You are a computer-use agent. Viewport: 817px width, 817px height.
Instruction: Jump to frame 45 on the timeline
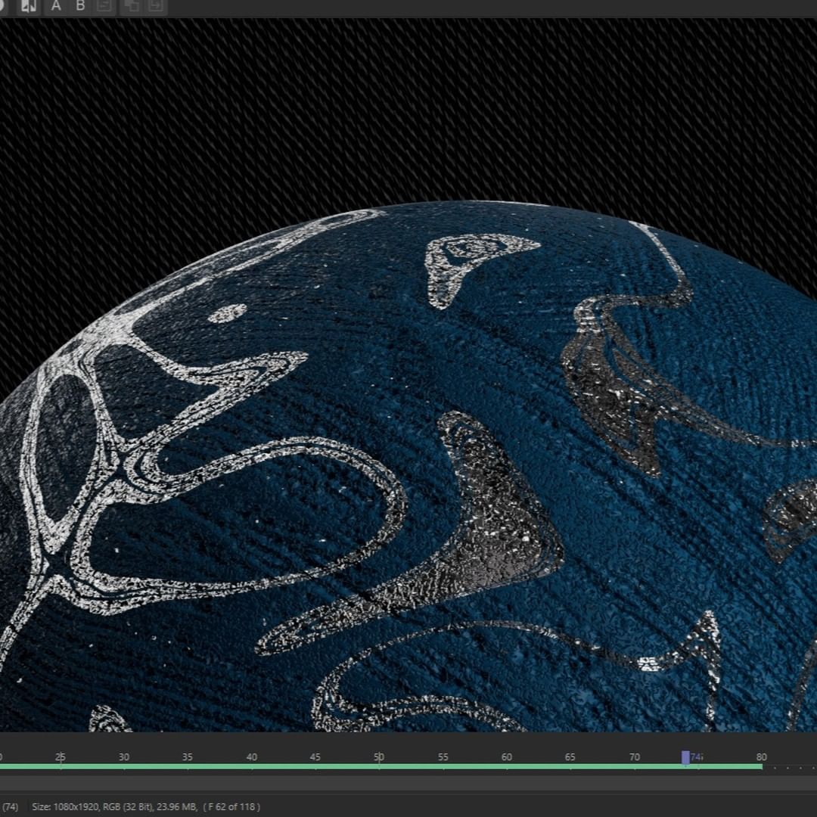(x=315, y=756)
